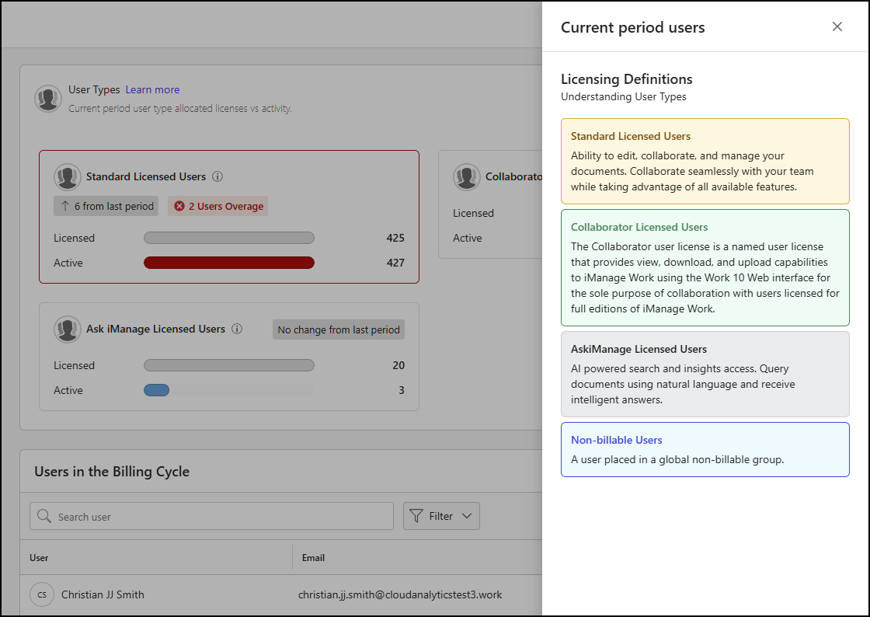Select the Non-billable Users definition card
The image size is (870, 617).
[705, 449]
